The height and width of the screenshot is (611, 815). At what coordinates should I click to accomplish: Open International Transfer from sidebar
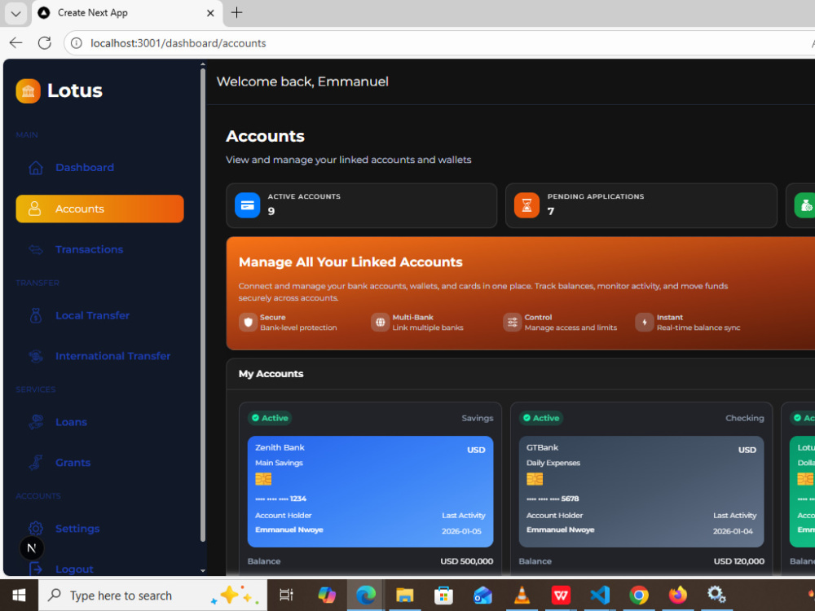pos(99,356)
